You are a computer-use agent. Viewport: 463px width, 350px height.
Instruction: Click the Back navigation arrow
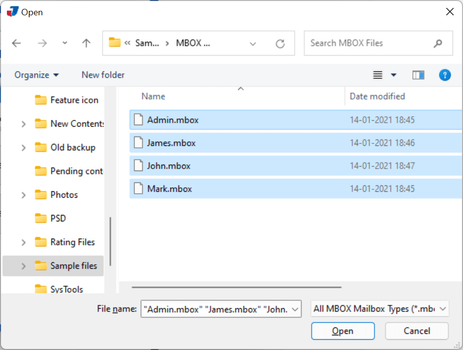point(17,43)
